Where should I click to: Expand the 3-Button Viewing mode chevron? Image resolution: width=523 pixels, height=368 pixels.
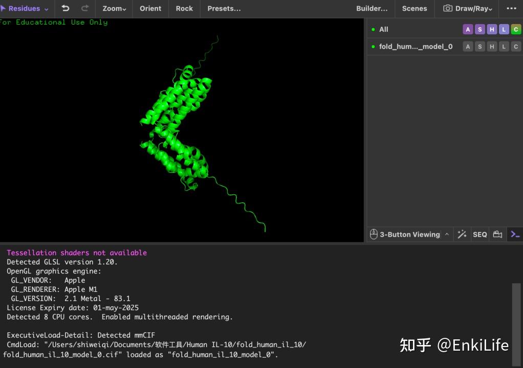coord(446,234)
